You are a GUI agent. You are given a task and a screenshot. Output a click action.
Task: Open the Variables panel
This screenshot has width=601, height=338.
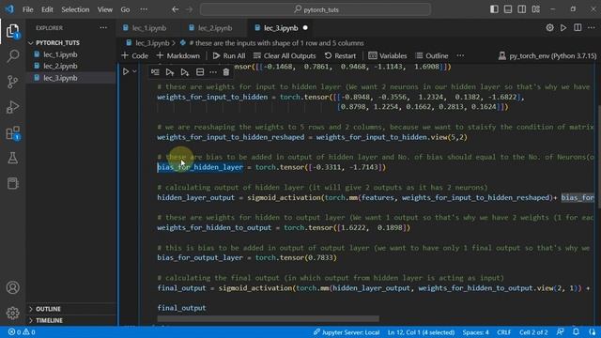coord(388,56)
